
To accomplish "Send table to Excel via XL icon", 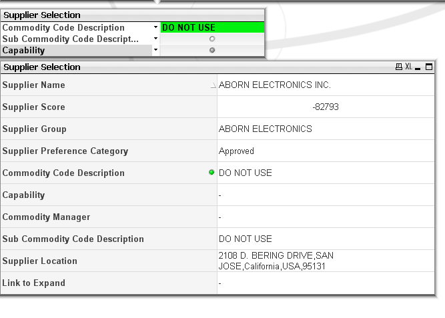I will click(x=408, y=67).
